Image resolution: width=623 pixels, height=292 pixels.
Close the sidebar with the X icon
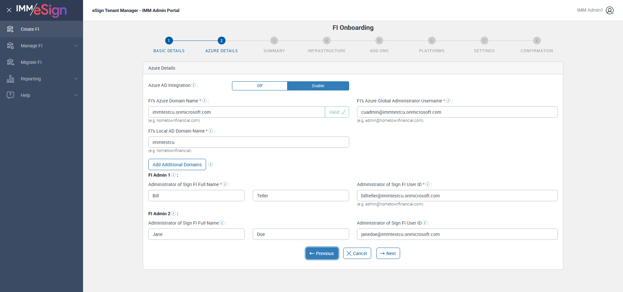(x=9, y=10)
